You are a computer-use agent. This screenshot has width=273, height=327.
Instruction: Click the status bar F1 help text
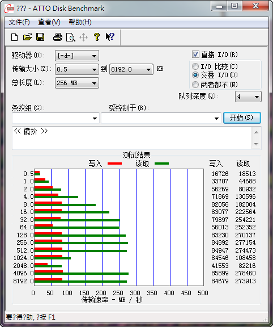[x=31, y=317]
